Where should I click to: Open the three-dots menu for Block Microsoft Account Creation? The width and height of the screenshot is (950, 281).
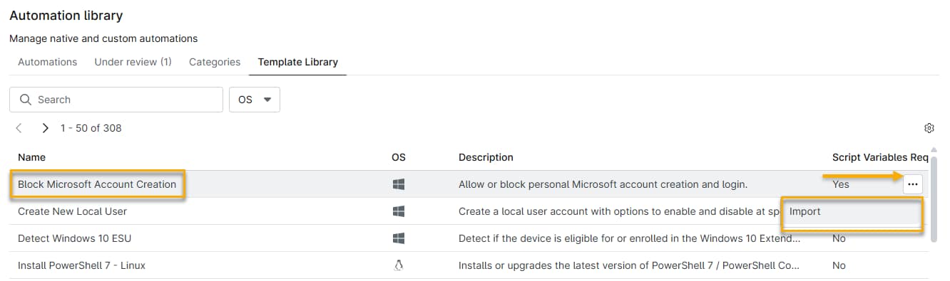912,184
